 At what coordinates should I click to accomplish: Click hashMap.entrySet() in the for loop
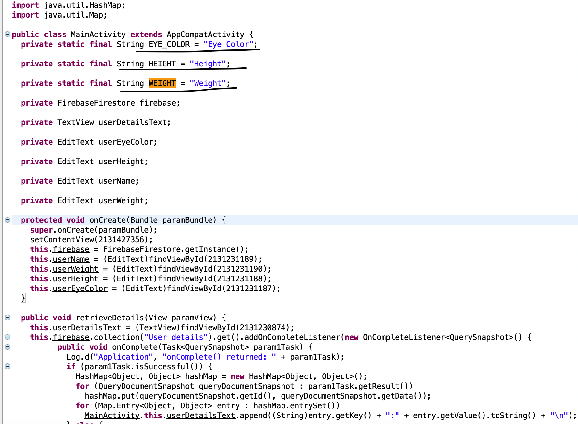tap(294, 406)
